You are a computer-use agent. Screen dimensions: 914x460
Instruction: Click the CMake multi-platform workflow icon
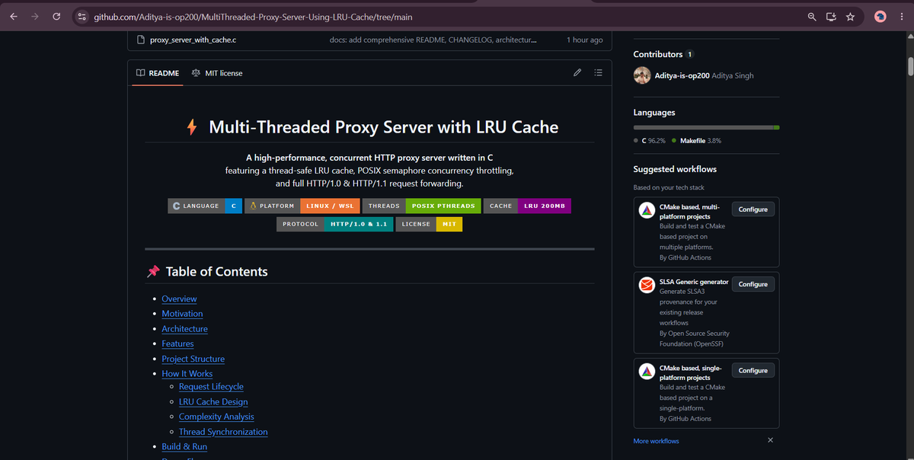coord(646,210)
